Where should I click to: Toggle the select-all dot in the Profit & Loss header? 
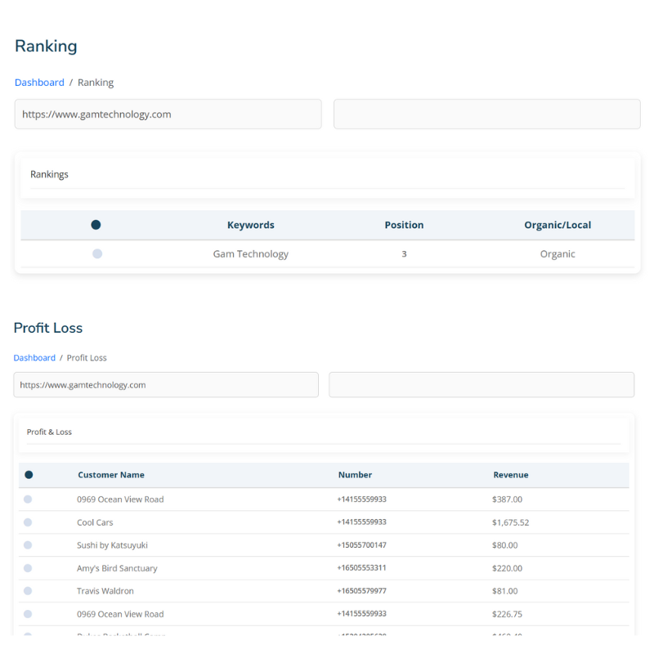point(29,475)
